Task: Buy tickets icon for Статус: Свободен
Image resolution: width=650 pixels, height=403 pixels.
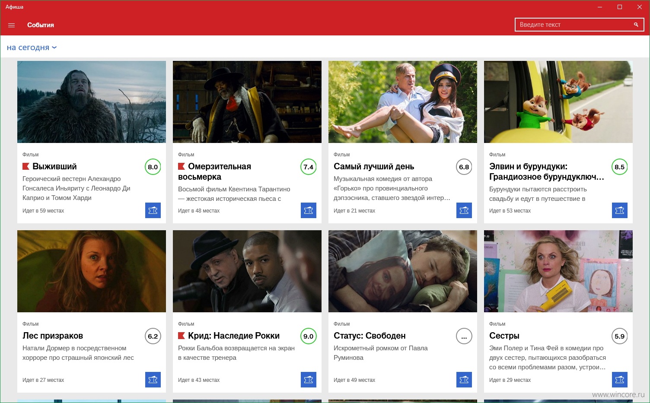Action: click(464, 380)
